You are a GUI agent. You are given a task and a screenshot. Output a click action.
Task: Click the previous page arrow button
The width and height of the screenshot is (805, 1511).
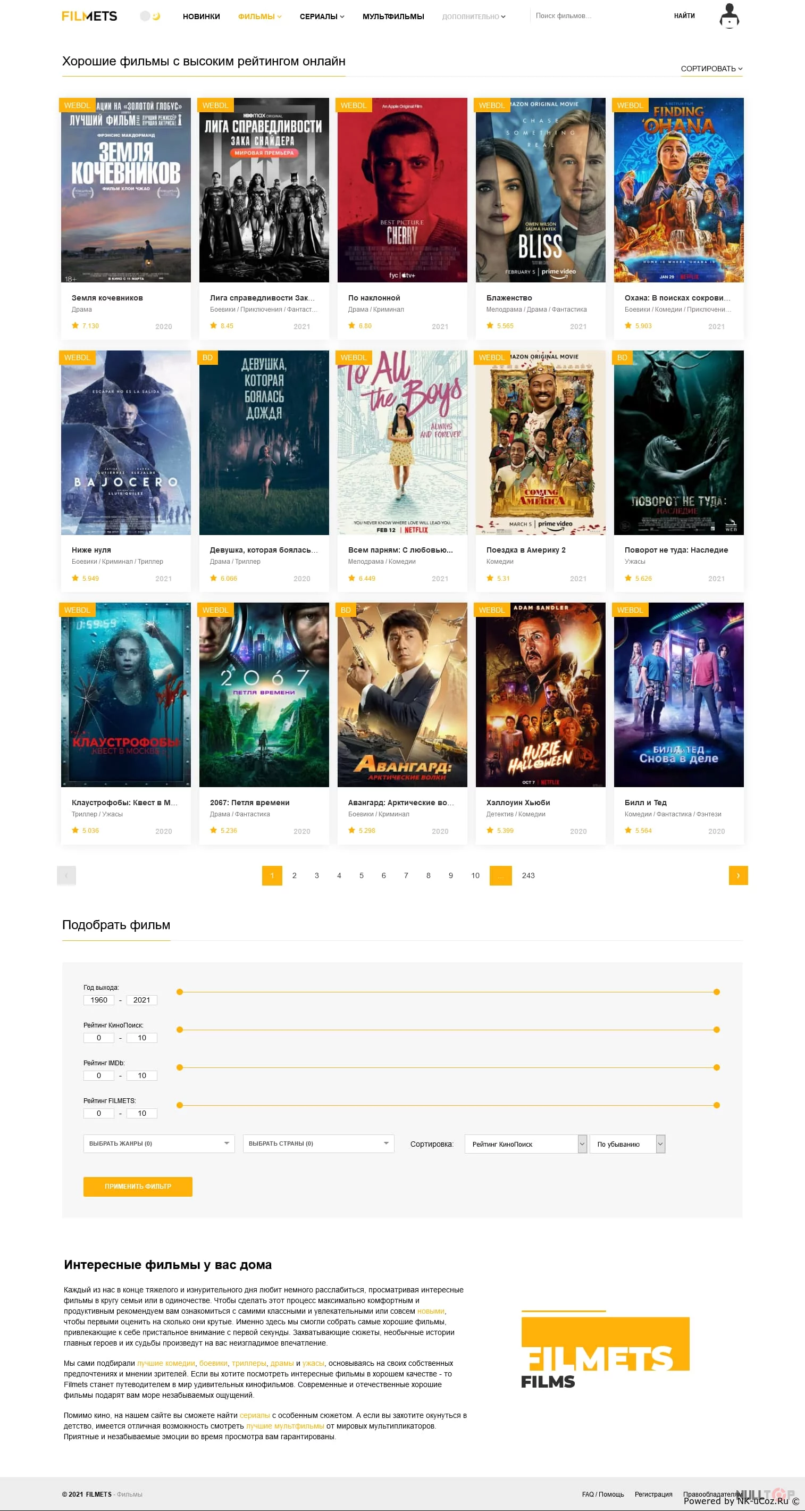66,875
